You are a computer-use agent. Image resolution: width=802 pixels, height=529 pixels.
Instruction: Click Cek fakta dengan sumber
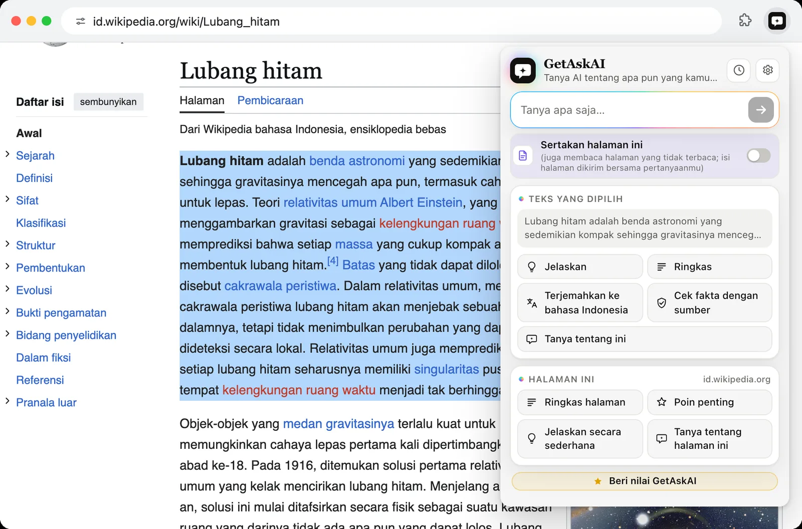(709, 303)
